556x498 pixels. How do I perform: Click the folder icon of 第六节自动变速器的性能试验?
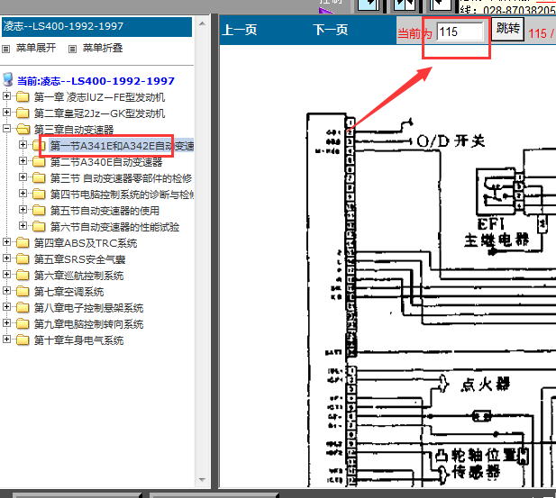point(39,226)
